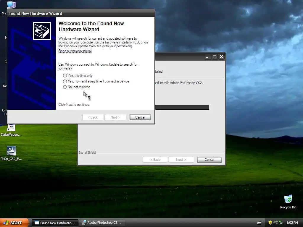Open 'Read our privacy policy' link

coord(75,51)
